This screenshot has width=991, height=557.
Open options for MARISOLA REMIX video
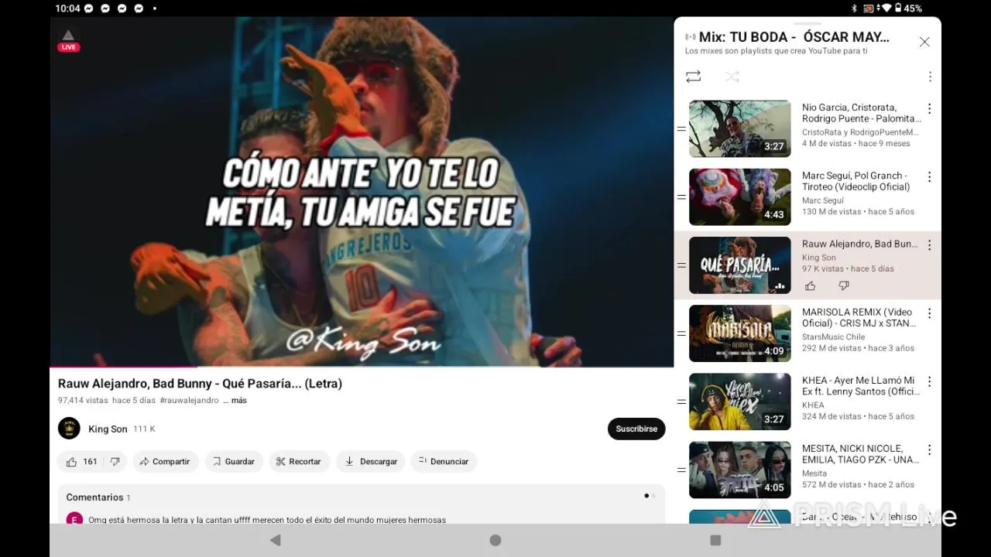pyautogui.click(x=929, y=313)
